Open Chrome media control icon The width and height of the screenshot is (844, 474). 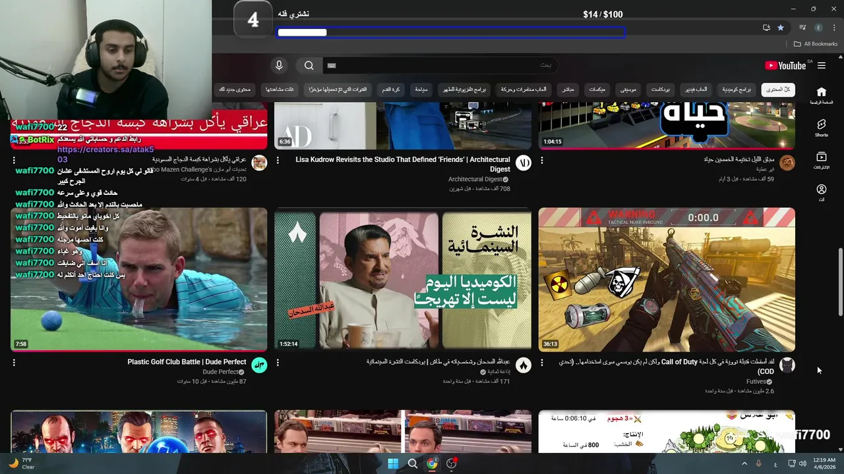(802, 28)
